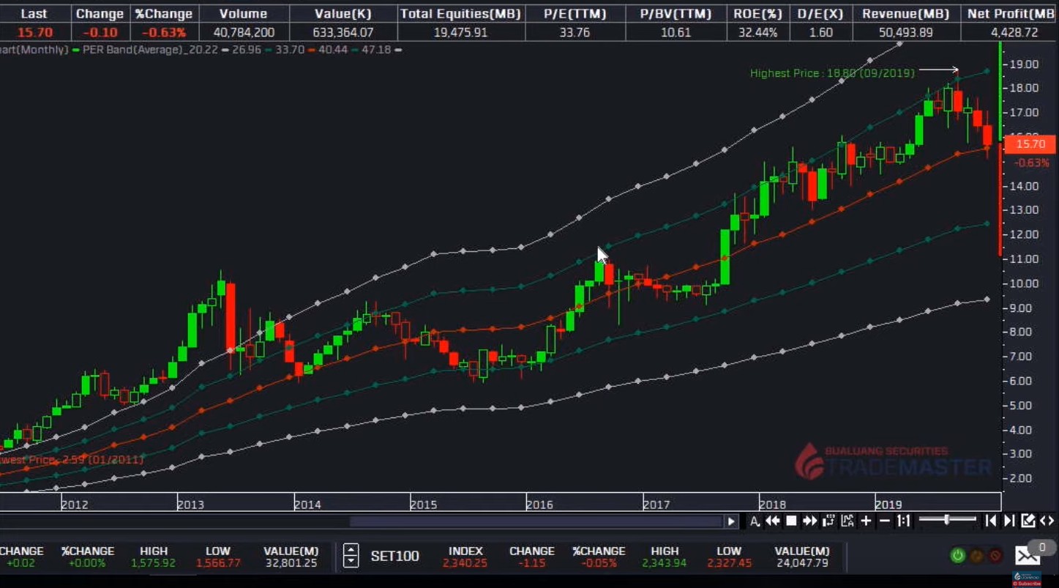Jump to first bar with skip-to-start icon
This screenshot has width=1059, height=588.
(990, 521)
